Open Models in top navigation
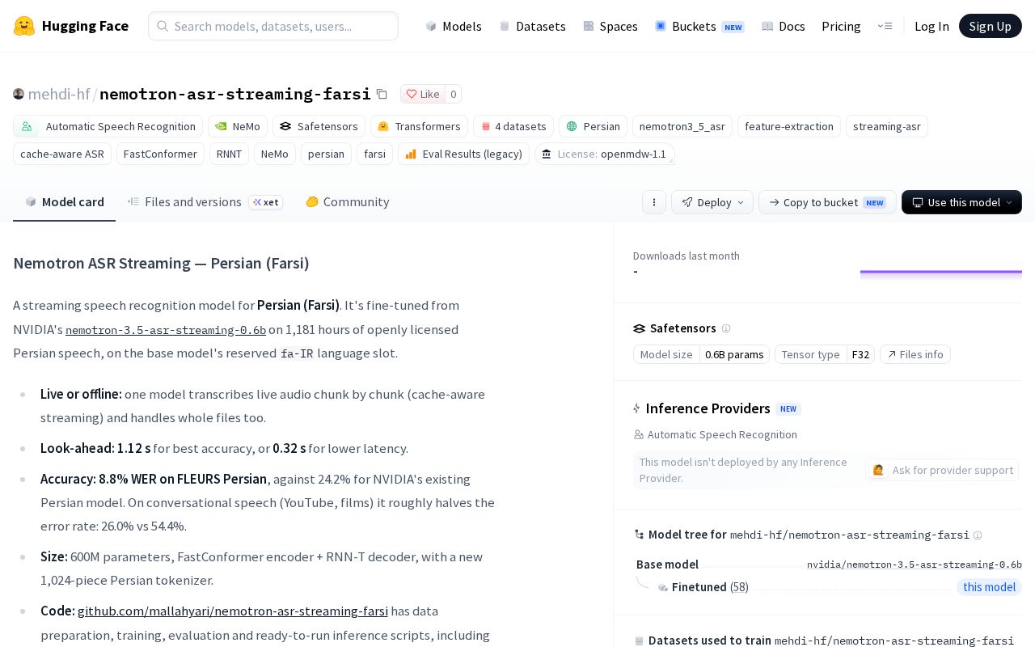The width and height of the screenshot is (1035, 647). click(454, 26)
